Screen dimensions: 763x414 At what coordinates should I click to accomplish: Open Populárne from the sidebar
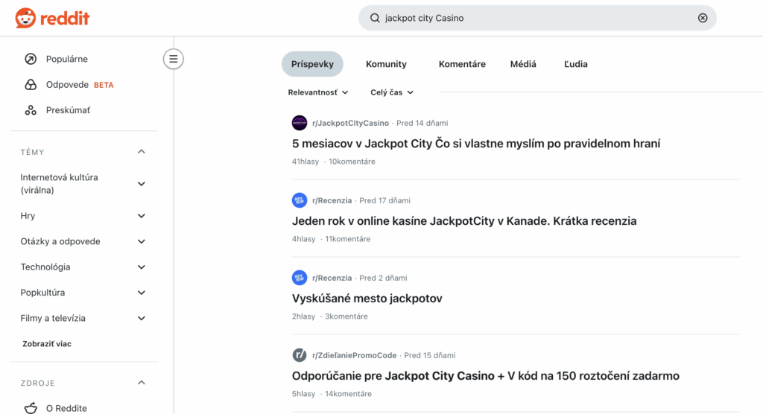coord(67,59)
